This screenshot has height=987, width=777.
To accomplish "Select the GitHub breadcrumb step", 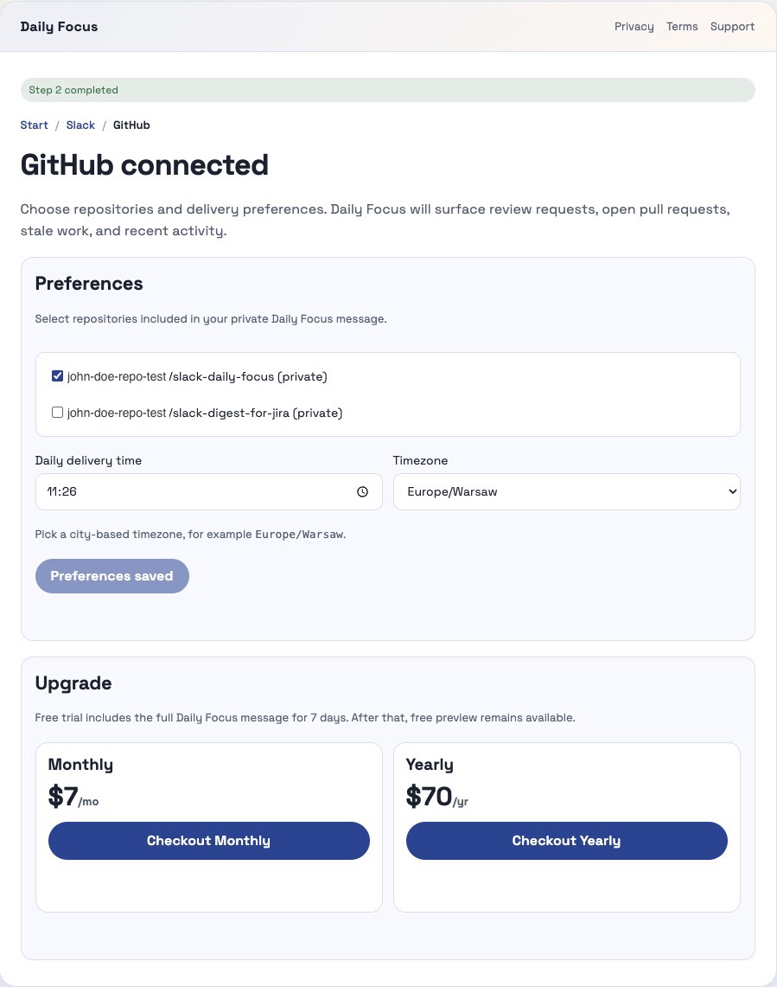I will (131, 125).
